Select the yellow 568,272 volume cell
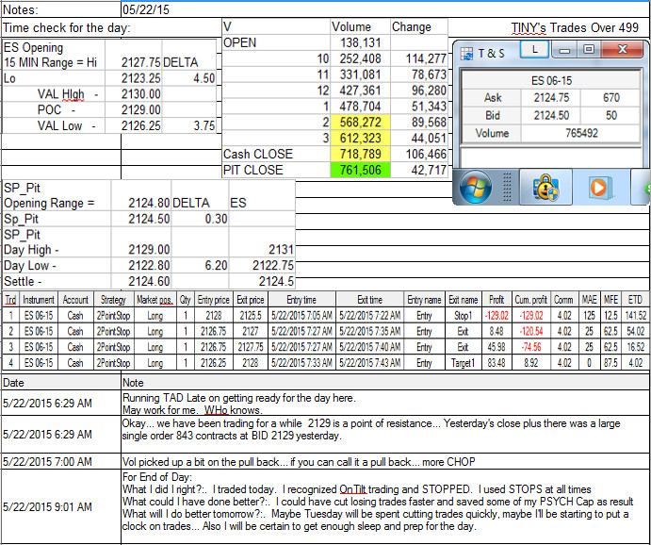The image size is (651, 545). click(360, 123)
